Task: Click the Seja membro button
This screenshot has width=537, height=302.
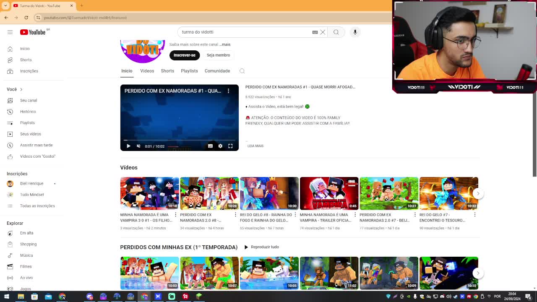Action: click(x=218, y=55)
